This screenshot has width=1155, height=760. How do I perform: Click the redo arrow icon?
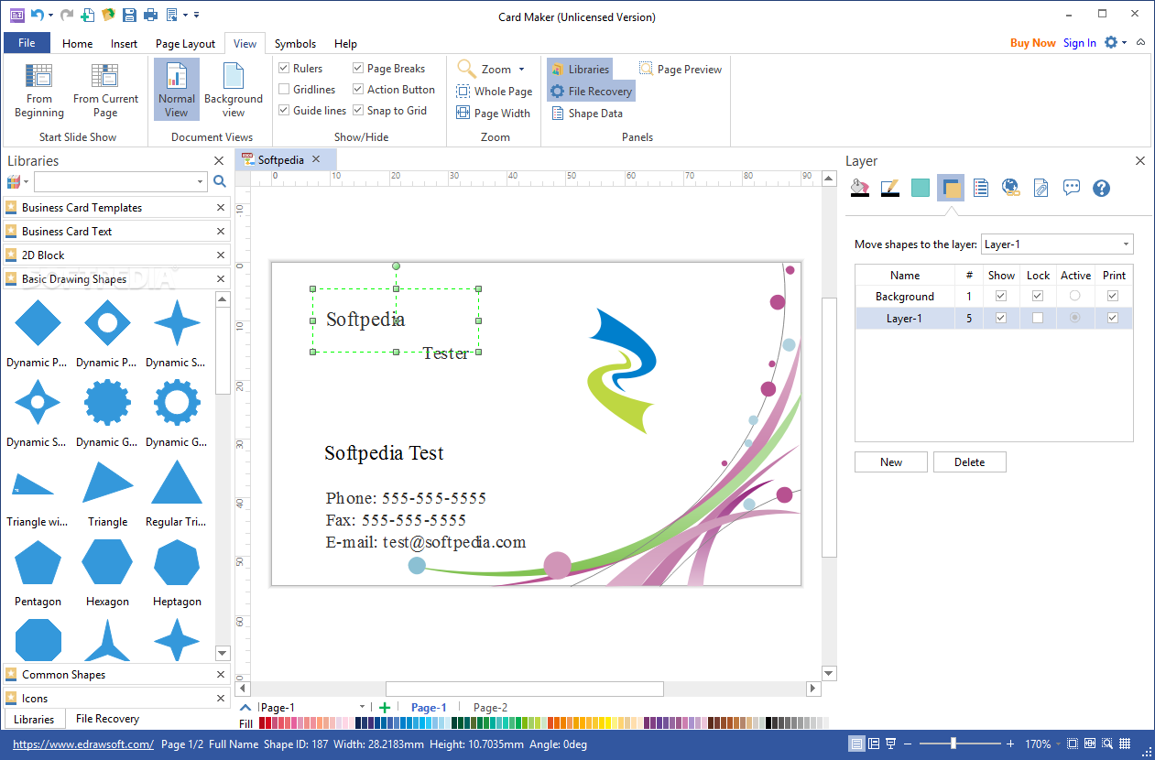(67, 15)
